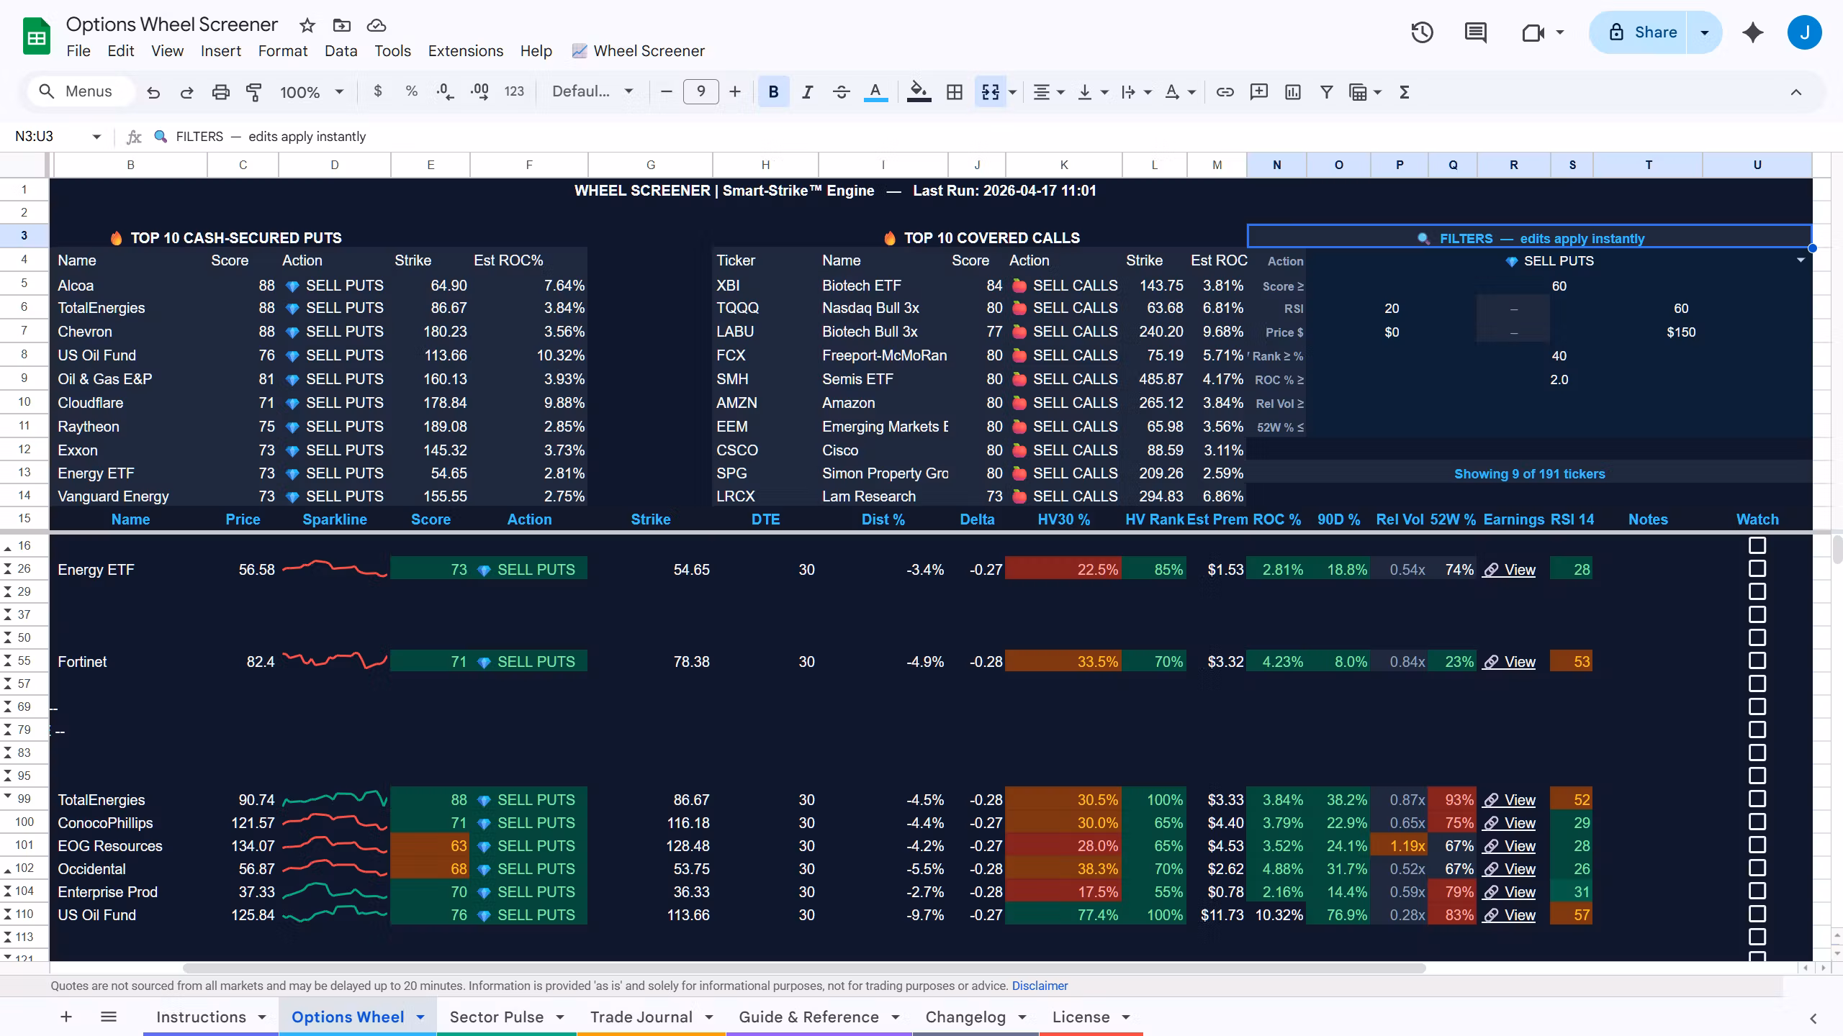
Task: Toggle Italic formatting
Action: 807,92
